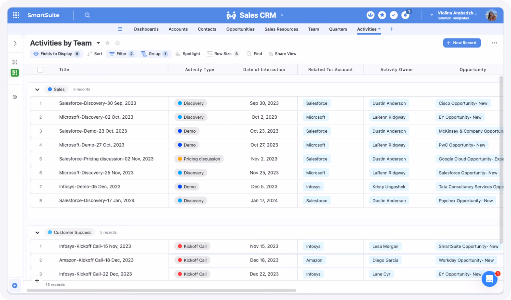Switch to the Team tab
511x300 pixels.
pyautogui.click(x=314, y=29)
